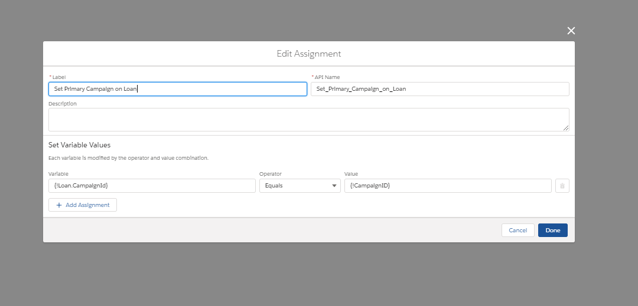Screen dimensions: 638x306
Task: Delete the assignment row with trash icon
Action: pos(562,186)
